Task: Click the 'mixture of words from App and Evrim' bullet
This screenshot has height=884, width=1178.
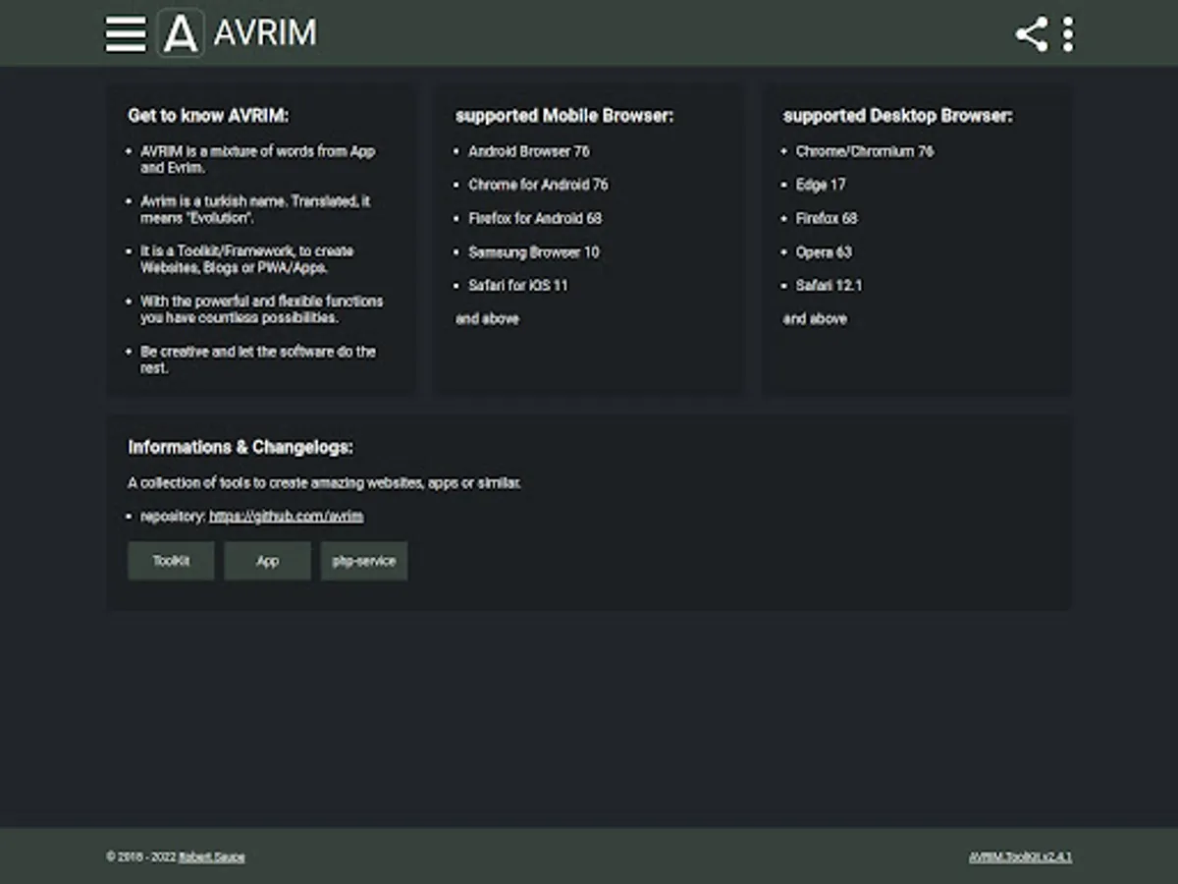Action: coord(258,159)
